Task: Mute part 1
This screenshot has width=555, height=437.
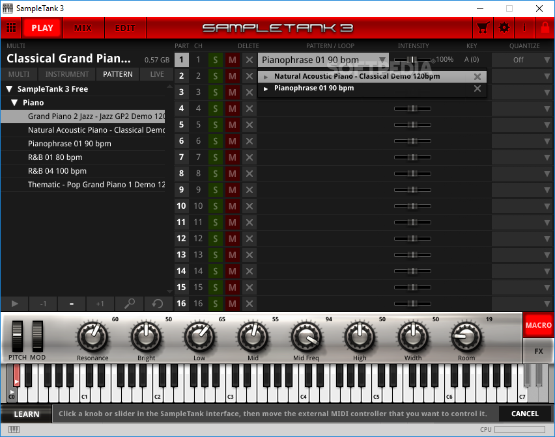Action: coord(232,60)
